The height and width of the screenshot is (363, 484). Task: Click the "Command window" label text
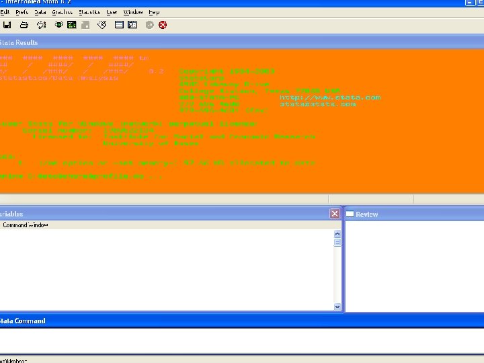pyautogui.click(x=26, y=225)
